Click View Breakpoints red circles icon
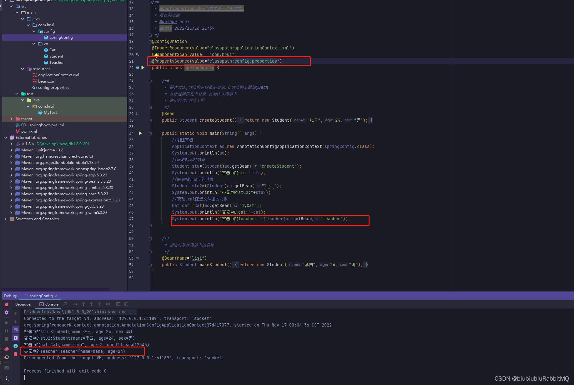Image resolution: width=574 pixels, height=385 pixels. click(x=7, y=349)
